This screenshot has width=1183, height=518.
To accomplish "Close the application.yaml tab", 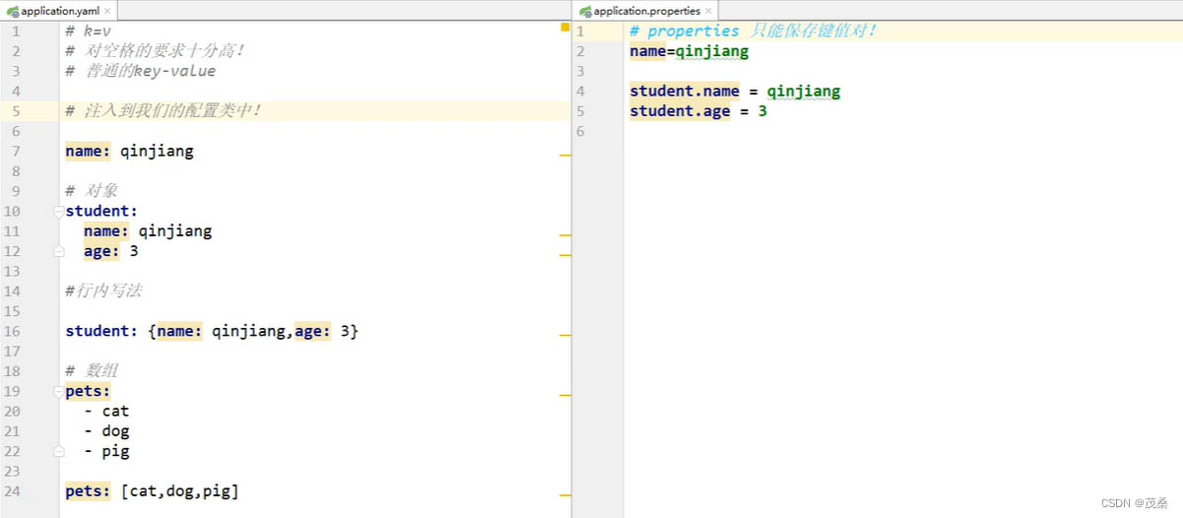I will (x=107, y=12).
